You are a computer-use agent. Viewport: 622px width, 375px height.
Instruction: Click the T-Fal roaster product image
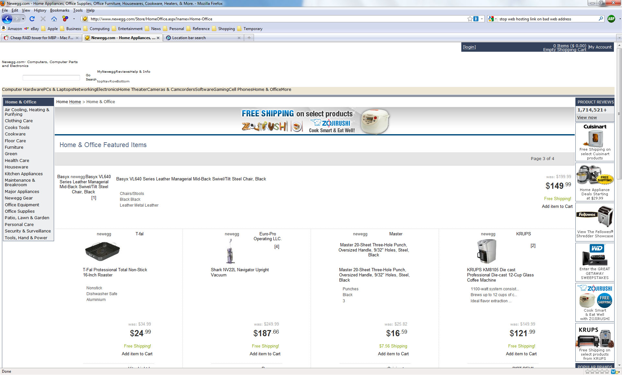tap(102, 251)
